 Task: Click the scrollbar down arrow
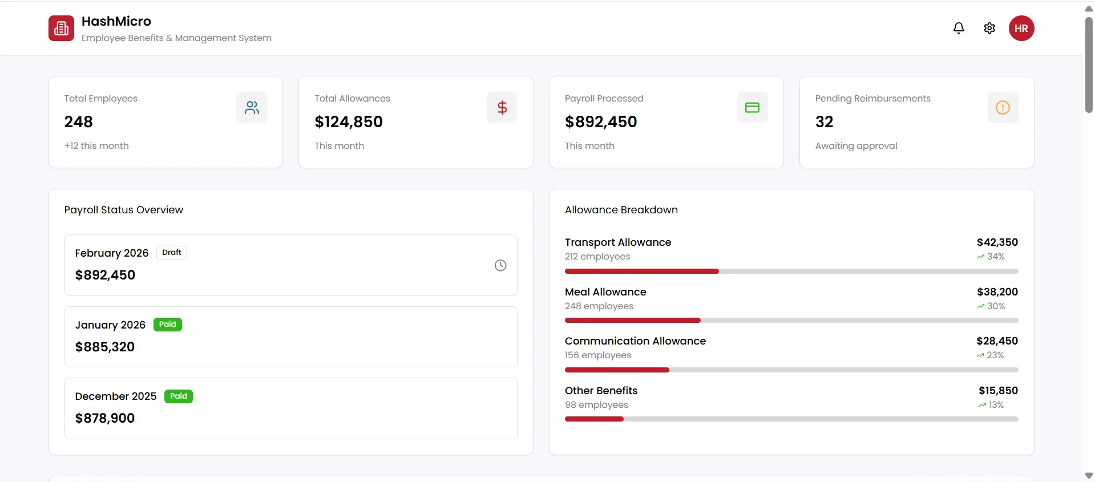1089,476
